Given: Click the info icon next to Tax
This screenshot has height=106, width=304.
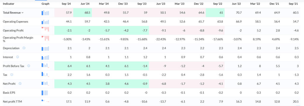Looking at the screenshot, I should (x=12, y=74).
